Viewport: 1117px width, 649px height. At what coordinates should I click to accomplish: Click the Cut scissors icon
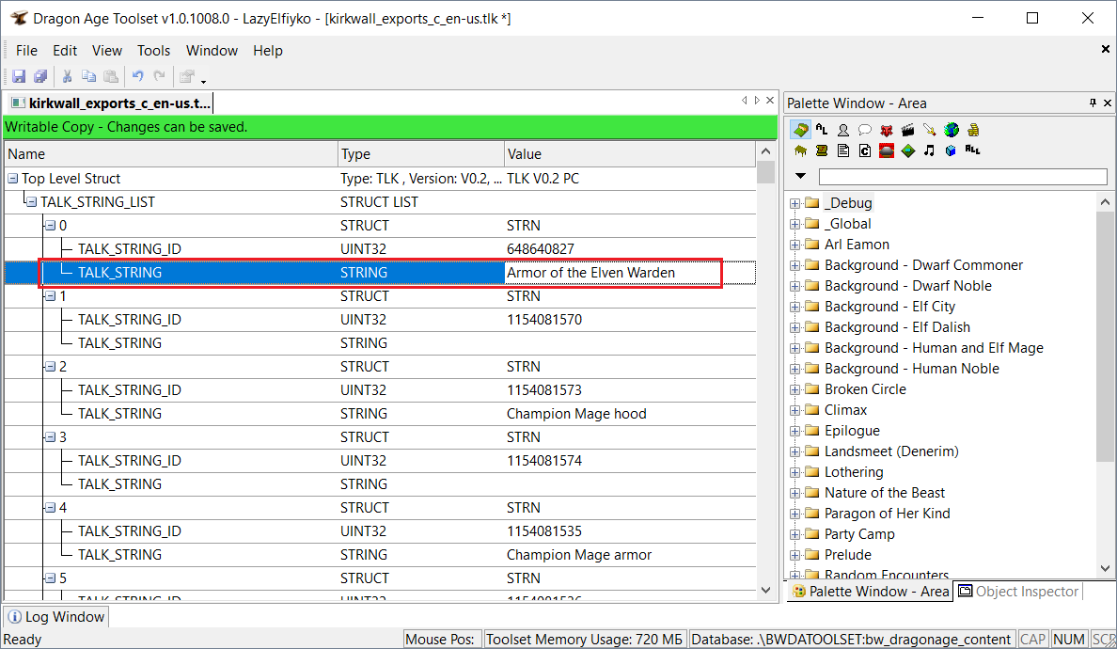pos(67,76)
